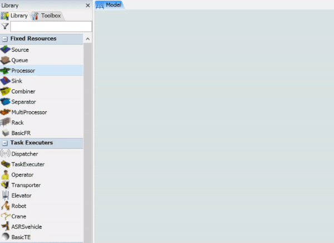The image size is (334, 243).
Task: Click the library filter search field
Action: pos(51,26)
